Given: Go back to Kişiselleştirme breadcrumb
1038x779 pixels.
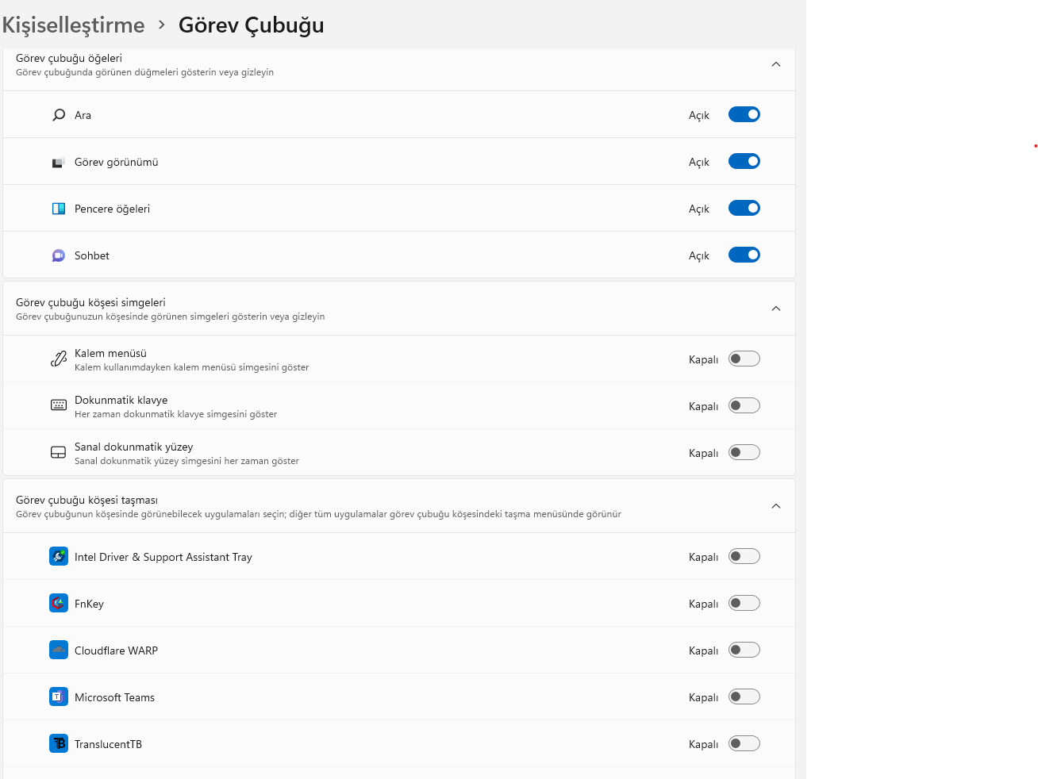Looking at the screenshot, I should pos(73,25).
